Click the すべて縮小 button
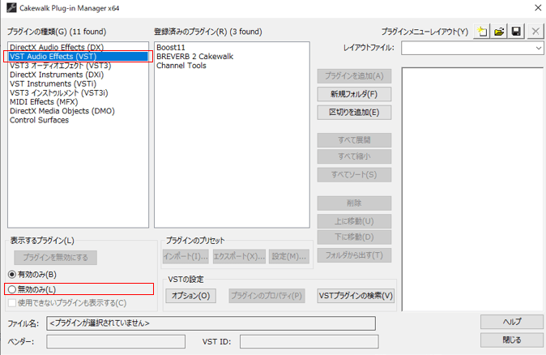 tap(354, 156)
